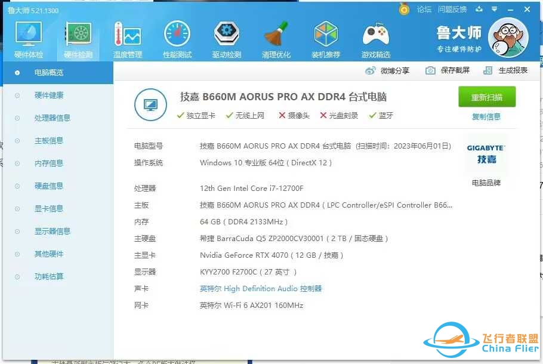Screen dimensions: 543x364
Task: Close the 鲁大师 window
Action: (x=527, y=10)
